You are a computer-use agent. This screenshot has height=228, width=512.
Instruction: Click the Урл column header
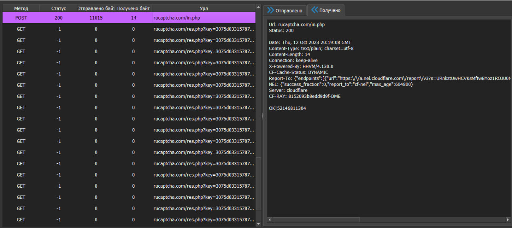pyautogui.click(x=204, y=8)
